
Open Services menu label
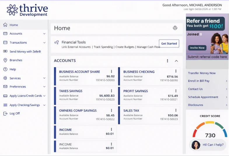coord(15,78)
